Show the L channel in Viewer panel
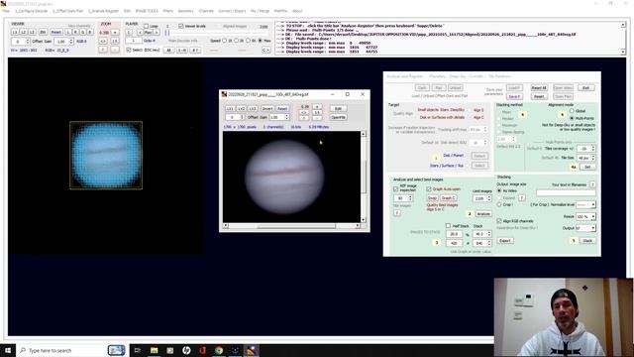The image size is (634, 357). (x=68, y=32)
